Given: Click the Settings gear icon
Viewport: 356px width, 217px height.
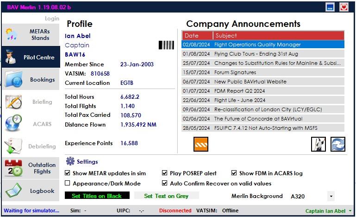Looking at the screenshot, I should point(70,161).
